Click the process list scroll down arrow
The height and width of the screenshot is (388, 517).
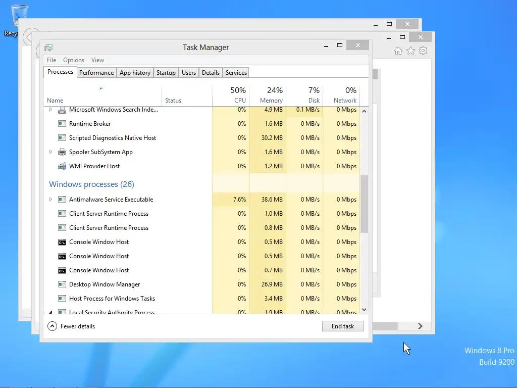(365, 310)
